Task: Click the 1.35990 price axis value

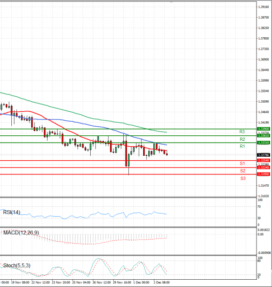Action: click(263, 80)
